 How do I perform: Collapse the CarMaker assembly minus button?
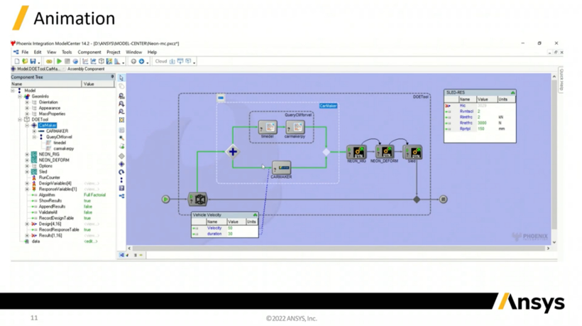pos(221,97)
